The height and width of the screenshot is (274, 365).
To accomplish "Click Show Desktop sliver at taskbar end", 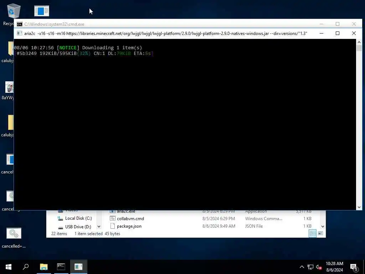I will 364,267.
